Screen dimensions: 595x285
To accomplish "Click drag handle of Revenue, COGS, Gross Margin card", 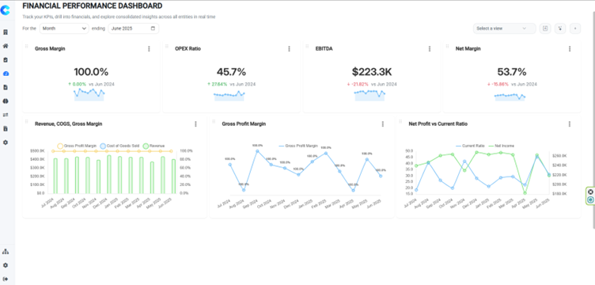I will pyautogui.click(x=27, y=121).
